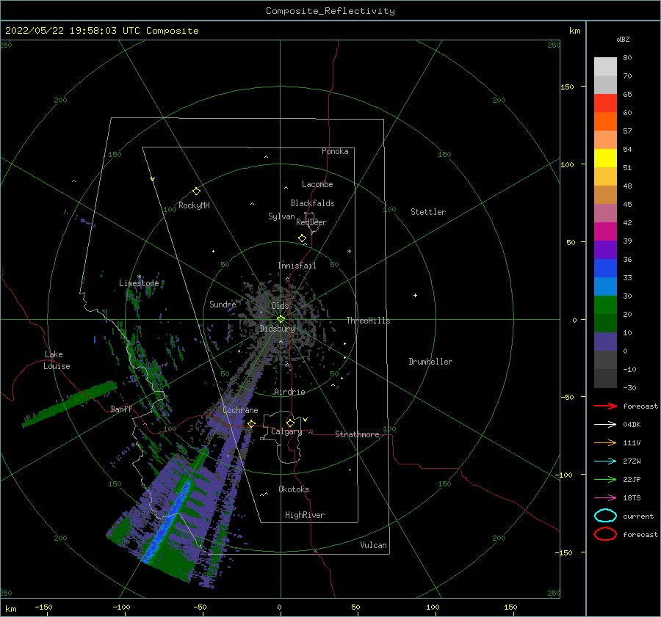Click the white plus marker east of ThreeHills
Viewport: 661px width, 617px height.
(x=415, y=295)
